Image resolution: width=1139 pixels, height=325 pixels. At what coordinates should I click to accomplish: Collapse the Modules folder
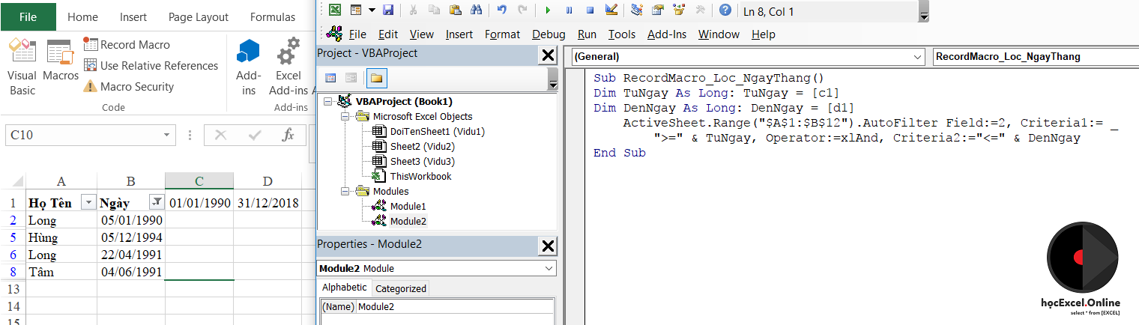coord(345,191)
